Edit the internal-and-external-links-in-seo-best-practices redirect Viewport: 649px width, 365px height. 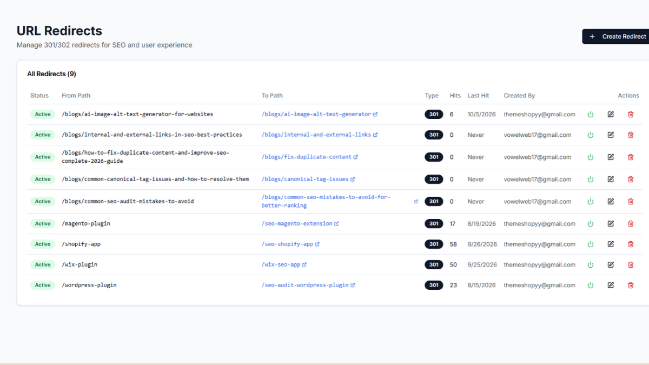(611, 135)
